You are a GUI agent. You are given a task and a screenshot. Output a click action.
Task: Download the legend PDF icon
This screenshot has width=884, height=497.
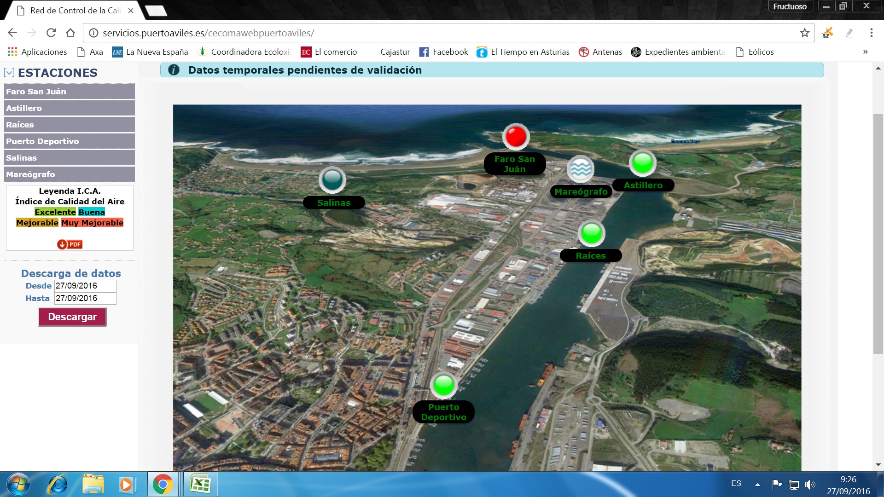(70, 244)
